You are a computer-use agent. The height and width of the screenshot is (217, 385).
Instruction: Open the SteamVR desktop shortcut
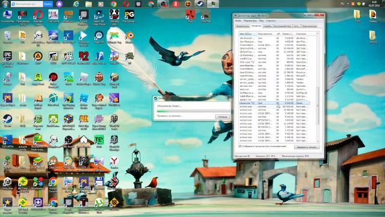click(99, 37)
